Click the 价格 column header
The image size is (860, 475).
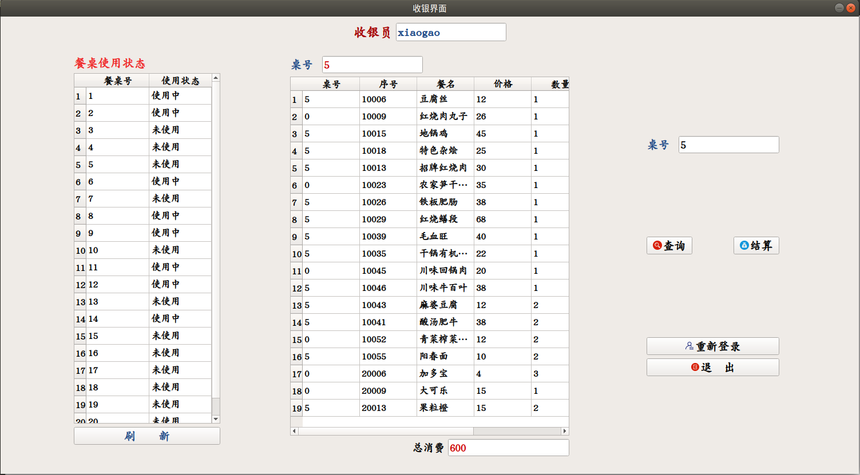(503, 84)
